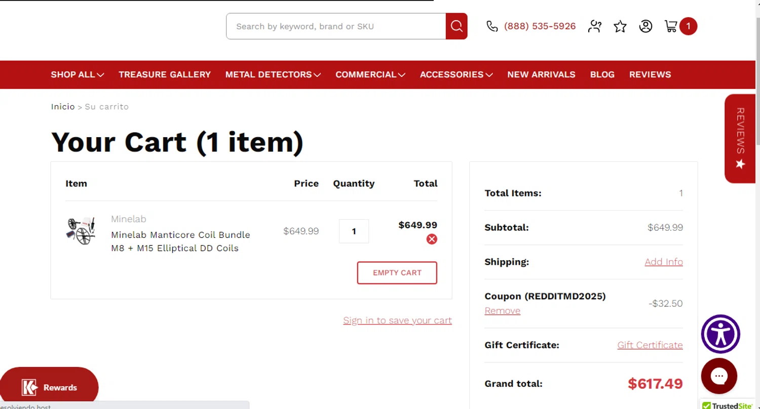This screenshot has width=760, height=409.
Task: Click the $649.99 item unit price
Action: 301,231
